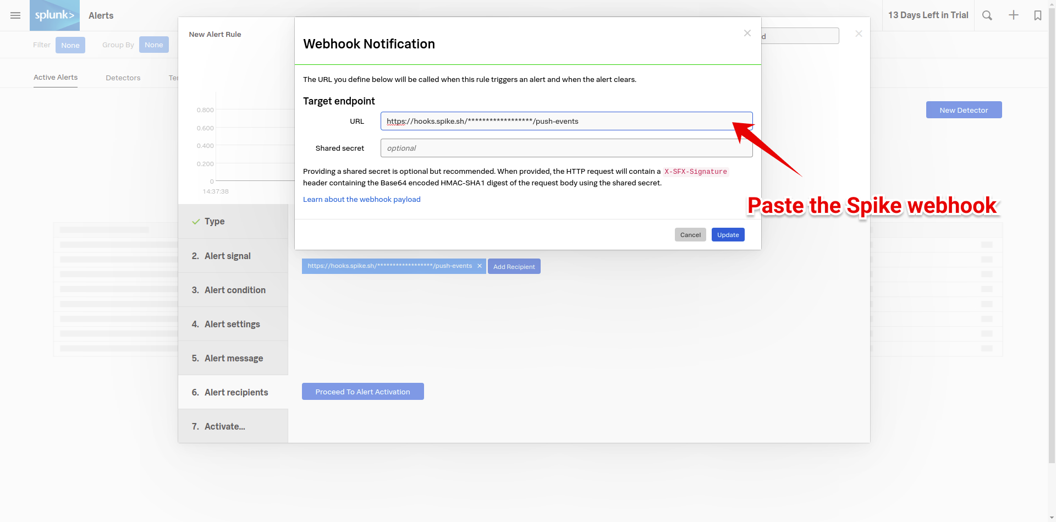This screenshot has width=1056, height=522.
Task: Go to step 7 Activate
Action: [x=233, y=426]
